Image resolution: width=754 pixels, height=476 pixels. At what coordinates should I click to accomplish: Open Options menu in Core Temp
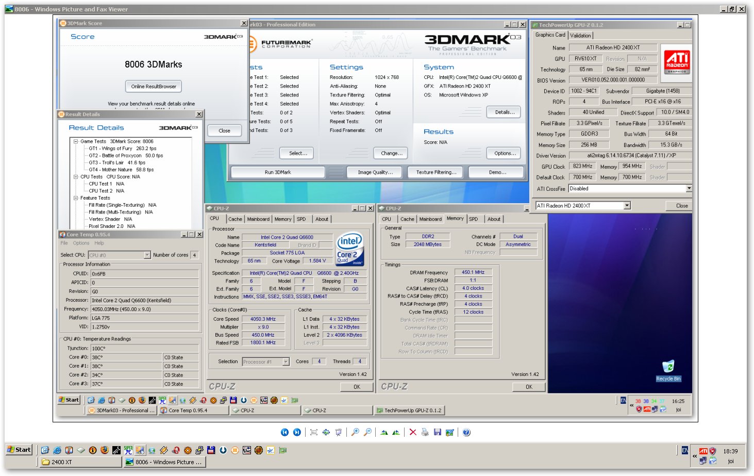pyautogui.click(x=81, y=243)
